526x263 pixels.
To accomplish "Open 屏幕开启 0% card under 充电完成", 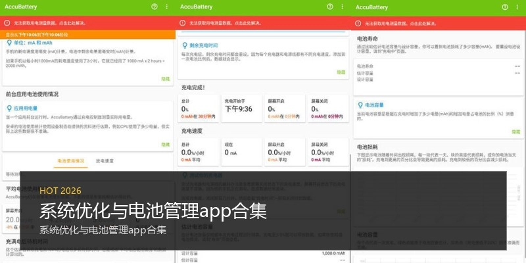I will [285, 108].
